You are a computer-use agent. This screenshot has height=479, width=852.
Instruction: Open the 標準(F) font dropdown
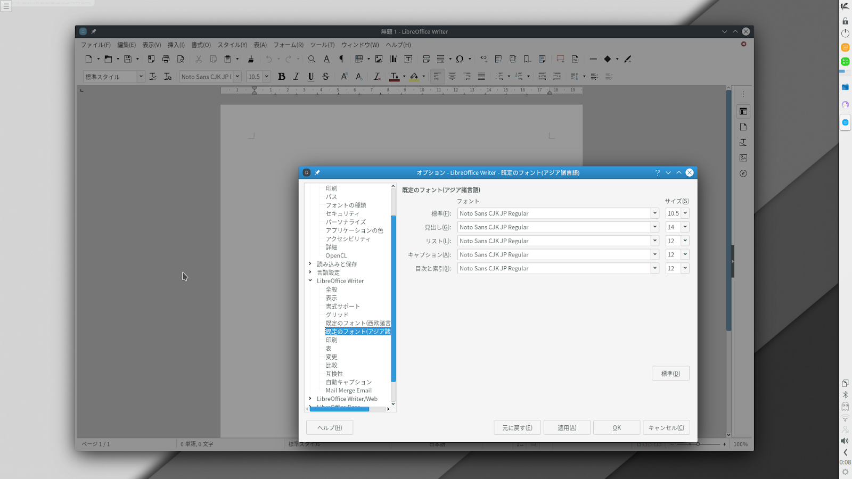pos(655,213)
